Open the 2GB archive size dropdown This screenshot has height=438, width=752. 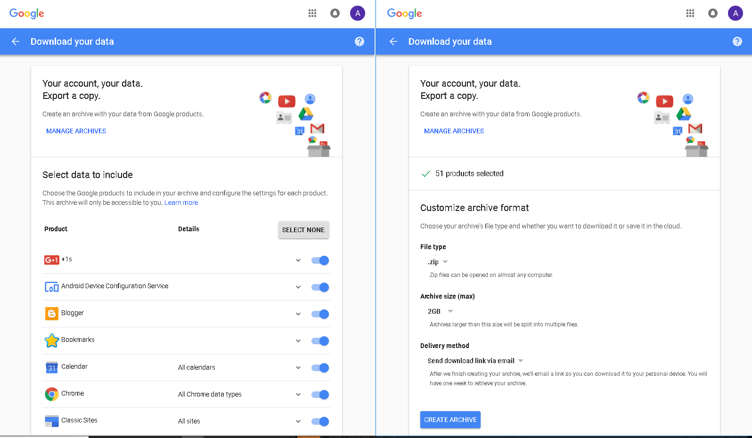coord(441,311)
